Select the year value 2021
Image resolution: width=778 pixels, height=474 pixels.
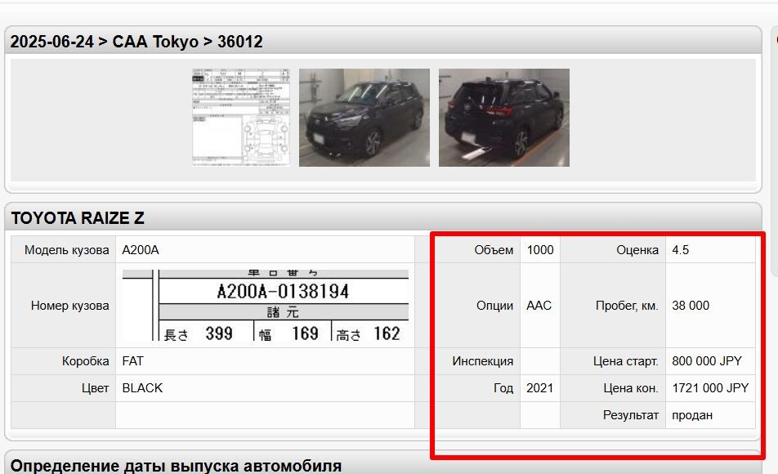[x=540, y=388]
